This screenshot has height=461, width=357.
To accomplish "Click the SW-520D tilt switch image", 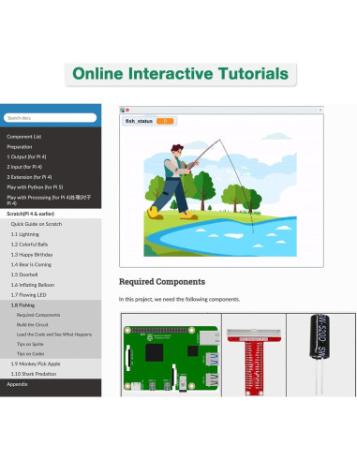I will pos(320,355).
